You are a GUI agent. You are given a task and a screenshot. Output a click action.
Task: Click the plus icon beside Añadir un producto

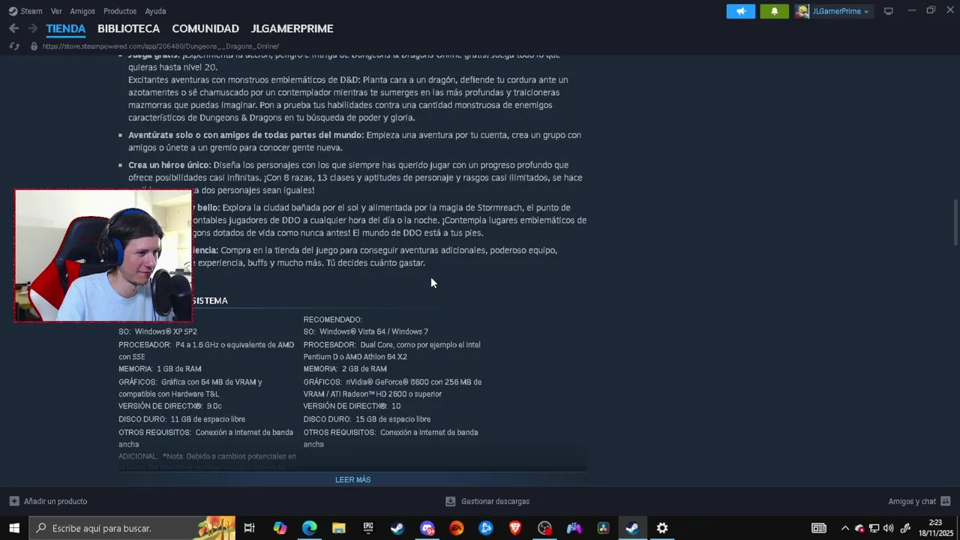[x=14, y=501]
